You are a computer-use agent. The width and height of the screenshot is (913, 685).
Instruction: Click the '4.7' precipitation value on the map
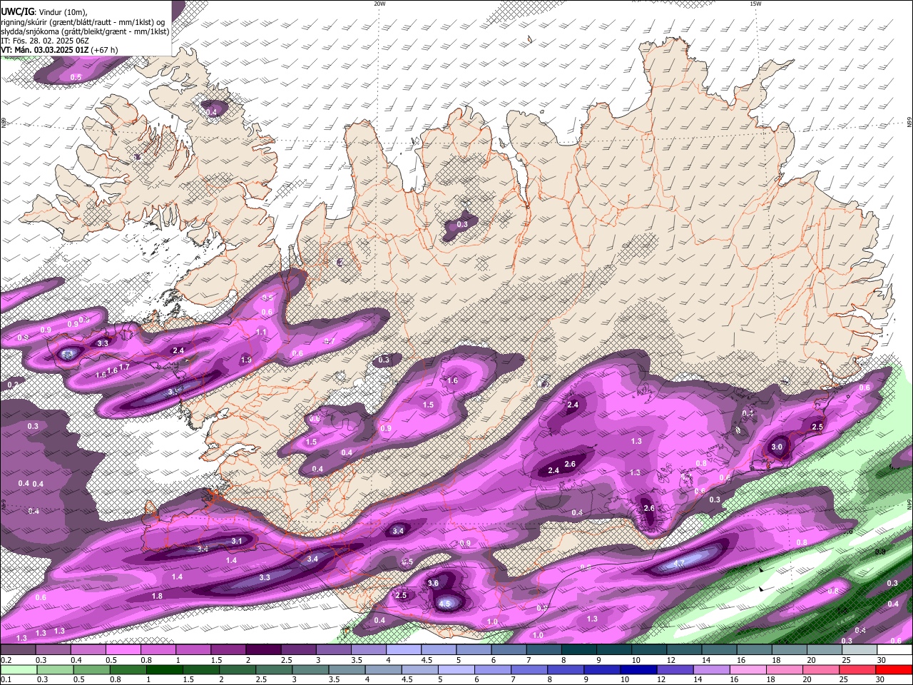tap(679, 564)
